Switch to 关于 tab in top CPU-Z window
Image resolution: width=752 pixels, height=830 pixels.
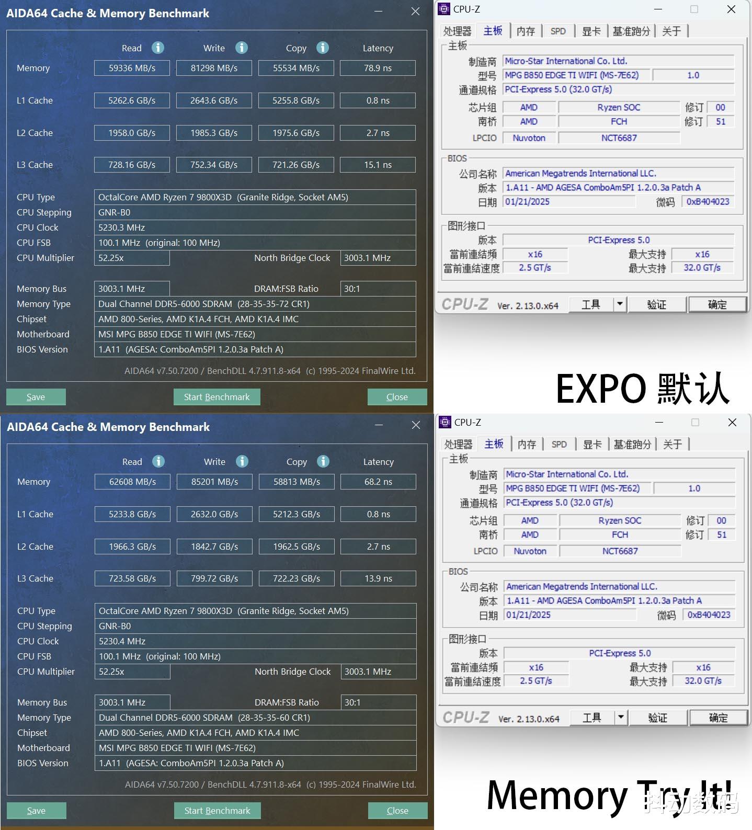(x=671, y=31)
